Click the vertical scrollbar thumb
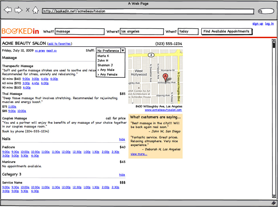This screenshot has height=207, width=278. pos(274,45)
